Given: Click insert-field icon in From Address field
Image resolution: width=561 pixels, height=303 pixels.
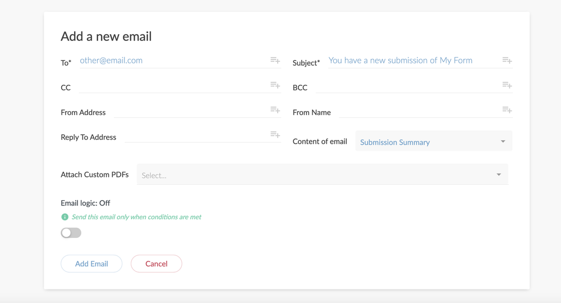Looking at the screenshot, I should (x=275, y=109).
